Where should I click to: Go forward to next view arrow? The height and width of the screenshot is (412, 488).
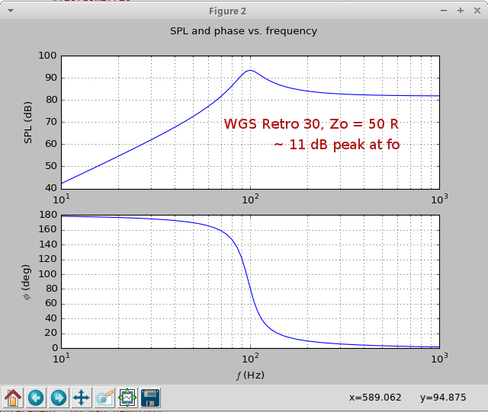[x=59, y=398]
